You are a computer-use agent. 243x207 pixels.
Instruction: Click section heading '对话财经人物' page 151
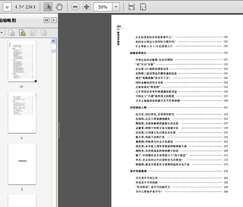click(x=179, y=107)
